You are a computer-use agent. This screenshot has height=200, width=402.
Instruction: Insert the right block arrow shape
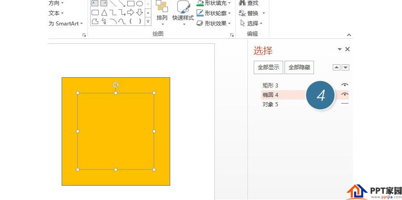pos(131,12)
